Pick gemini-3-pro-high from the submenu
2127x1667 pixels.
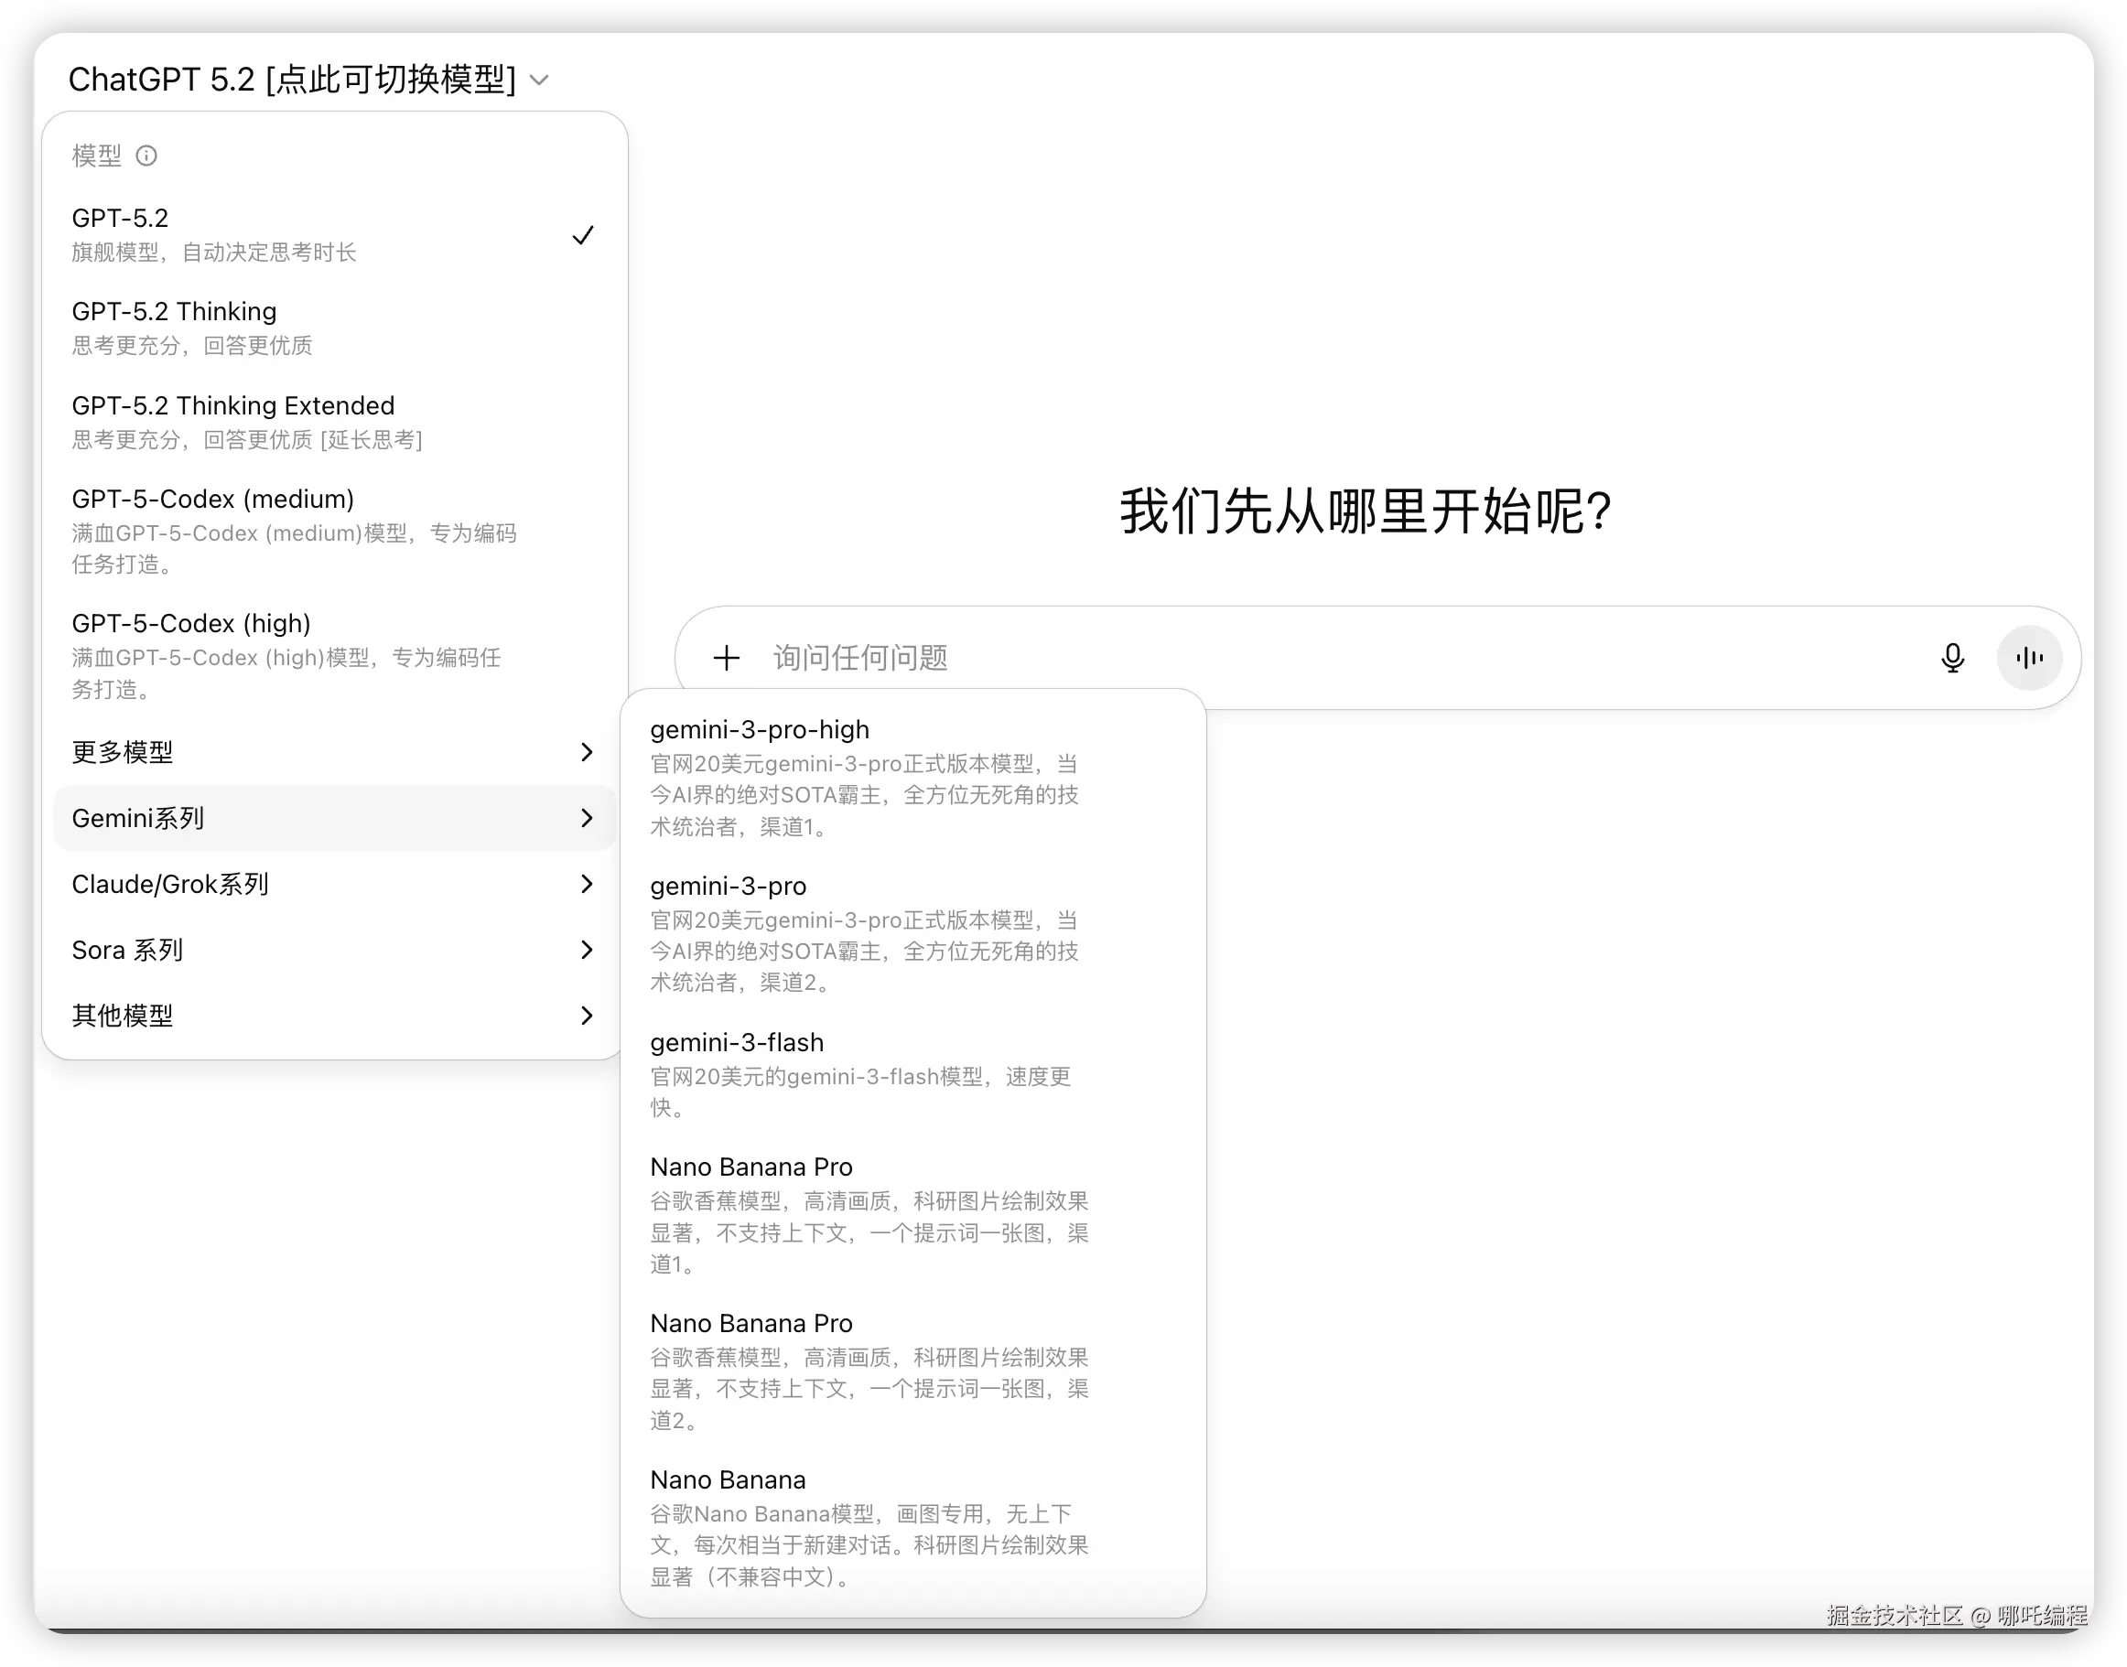(869, 776)
